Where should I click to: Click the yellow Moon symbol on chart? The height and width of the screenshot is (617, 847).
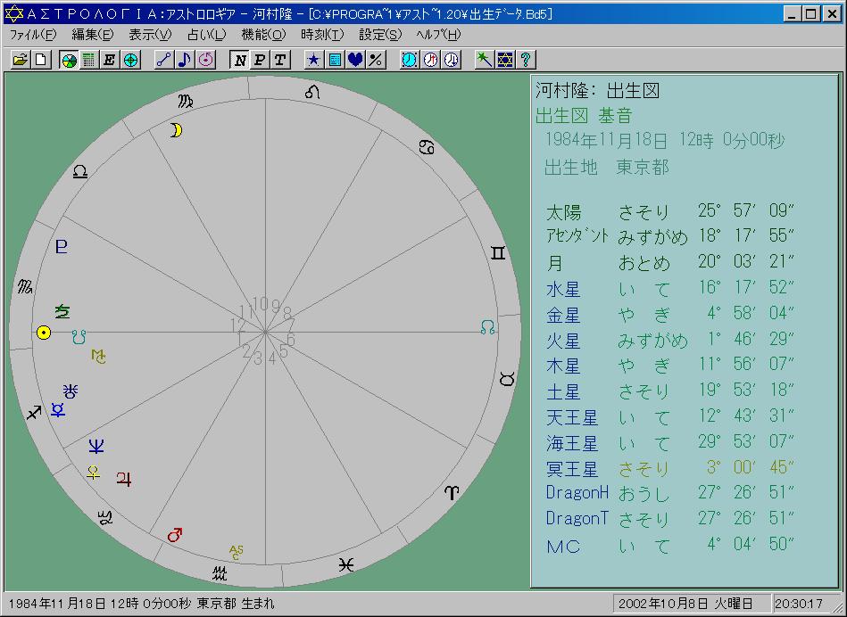(x=177, y=131)
